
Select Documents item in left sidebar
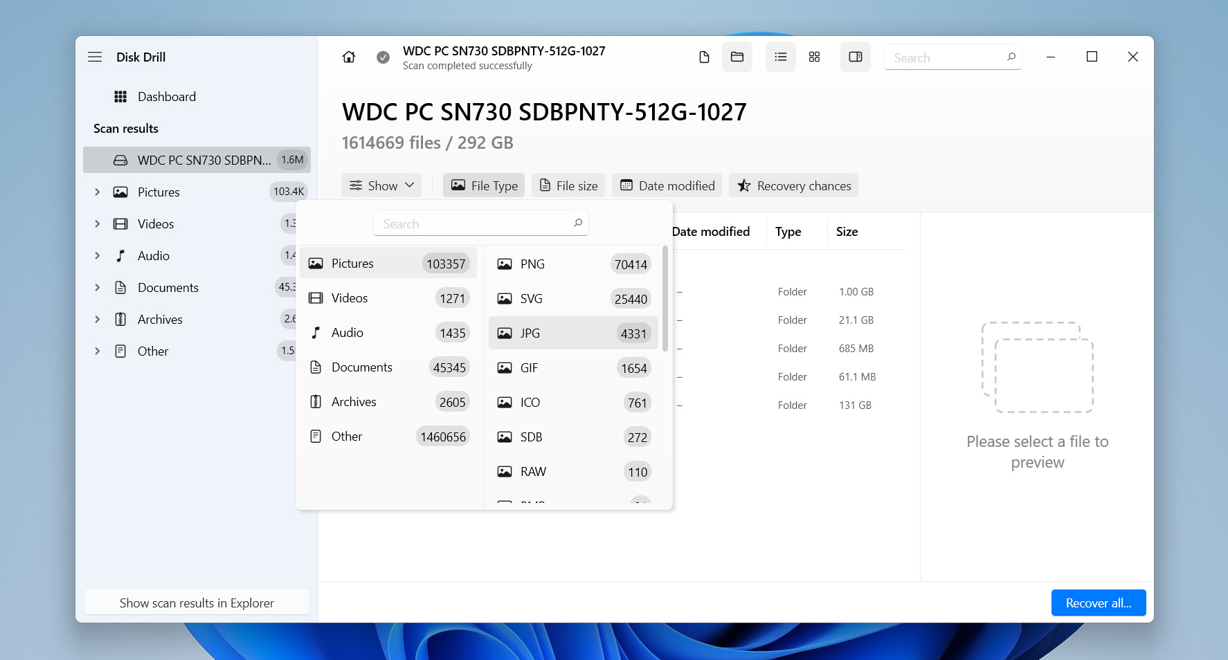pos(168,288)
